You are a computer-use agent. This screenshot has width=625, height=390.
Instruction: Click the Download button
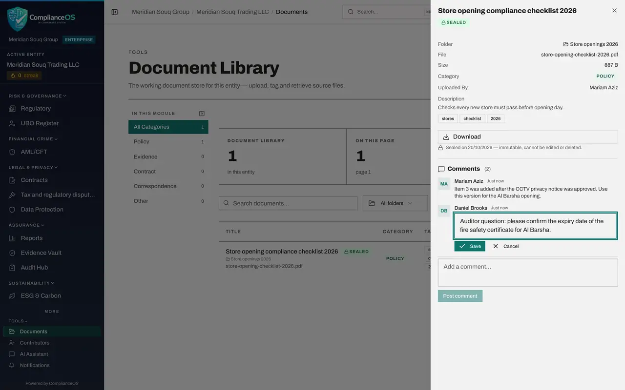pos(528,137)
